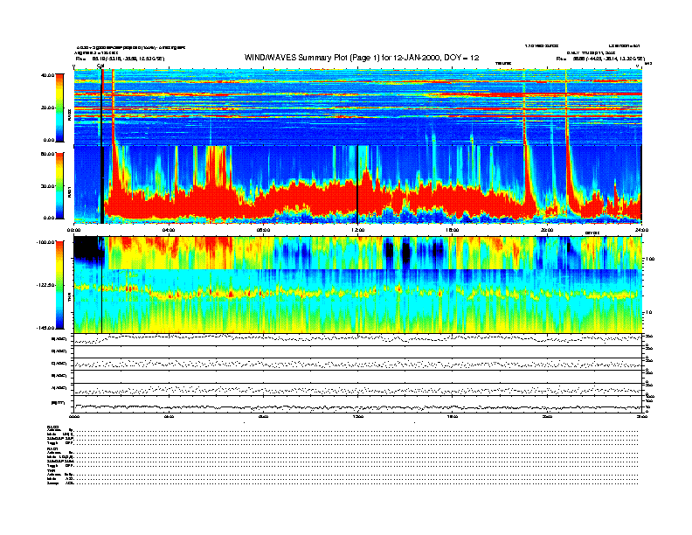Click the -145.00 value on TNR scale
692x535 pixels.
pos(45,328)
